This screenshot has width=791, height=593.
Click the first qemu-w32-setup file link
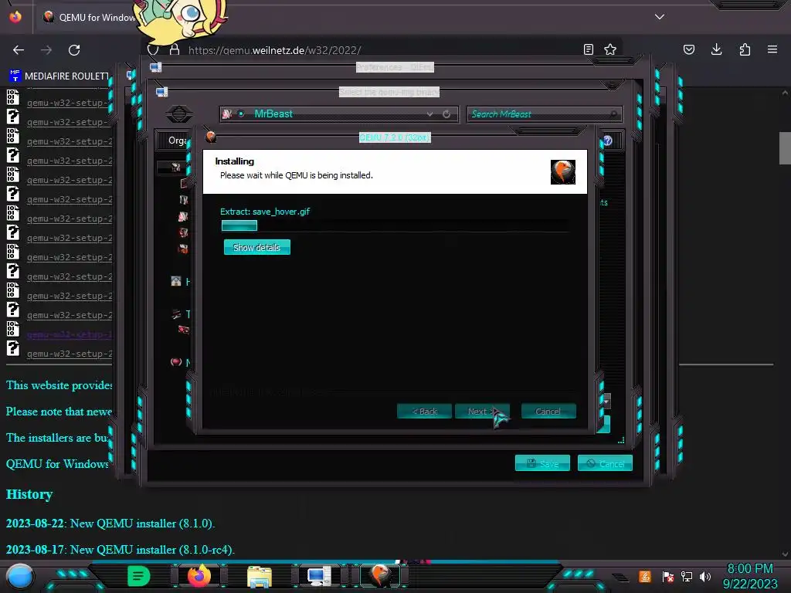(x=69, y=103)
